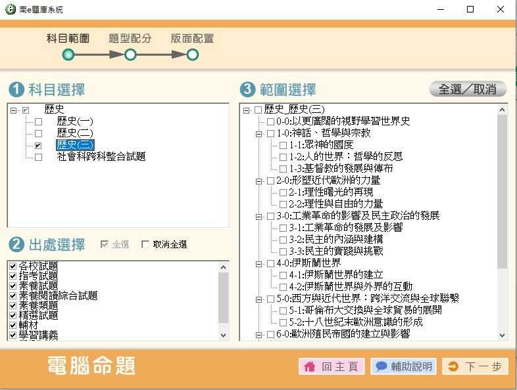Check the 歷史(二) checkbox
The height and width of the screenshot is (390, 517).
(x=39, y=134)
